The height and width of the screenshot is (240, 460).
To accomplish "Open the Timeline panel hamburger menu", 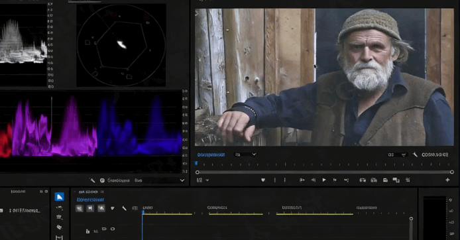I will click(102, 192).
